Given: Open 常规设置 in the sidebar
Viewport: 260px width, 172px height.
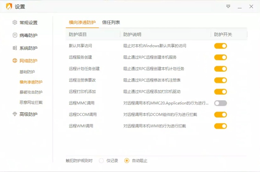Looking at the screenshot, I should (x=28, y=23).
